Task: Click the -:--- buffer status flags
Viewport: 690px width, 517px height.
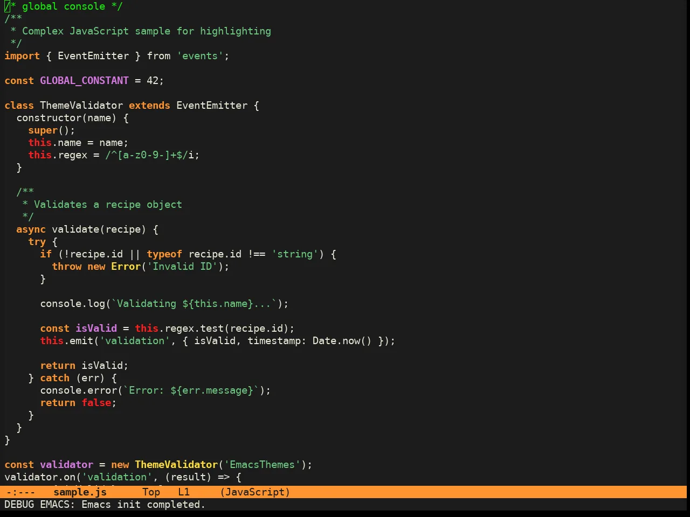Action: (21, 492)
